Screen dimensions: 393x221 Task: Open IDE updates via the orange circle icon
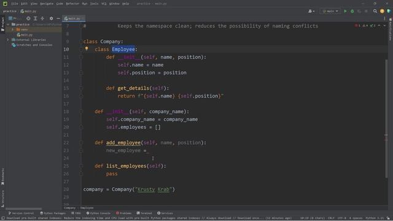tap(382, 11)
